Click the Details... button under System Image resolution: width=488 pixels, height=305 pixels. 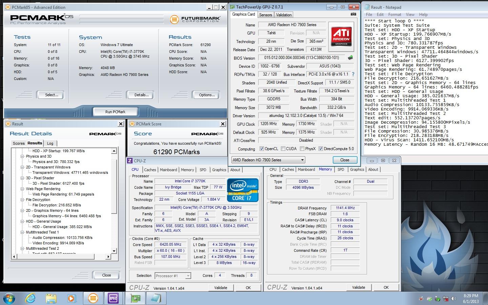tap(141, 95)
